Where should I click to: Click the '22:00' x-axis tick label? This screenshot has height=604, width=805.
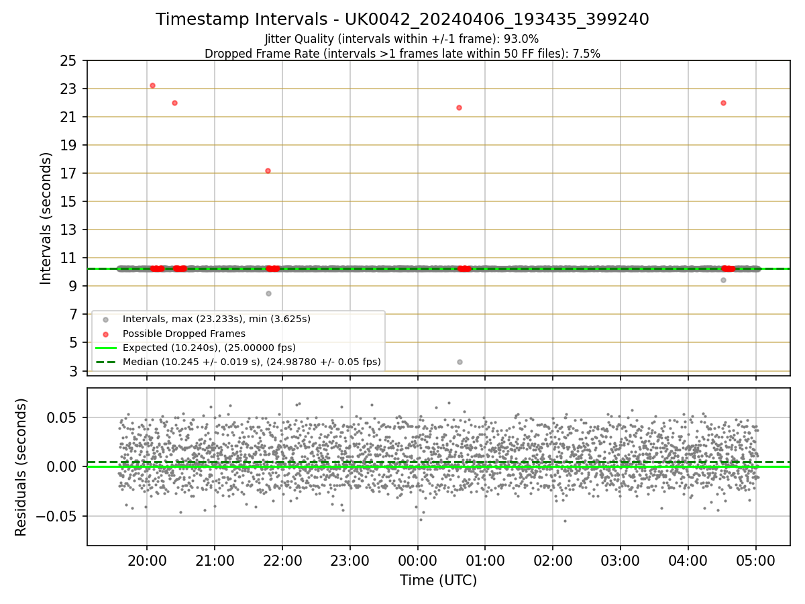click(282, 560)
